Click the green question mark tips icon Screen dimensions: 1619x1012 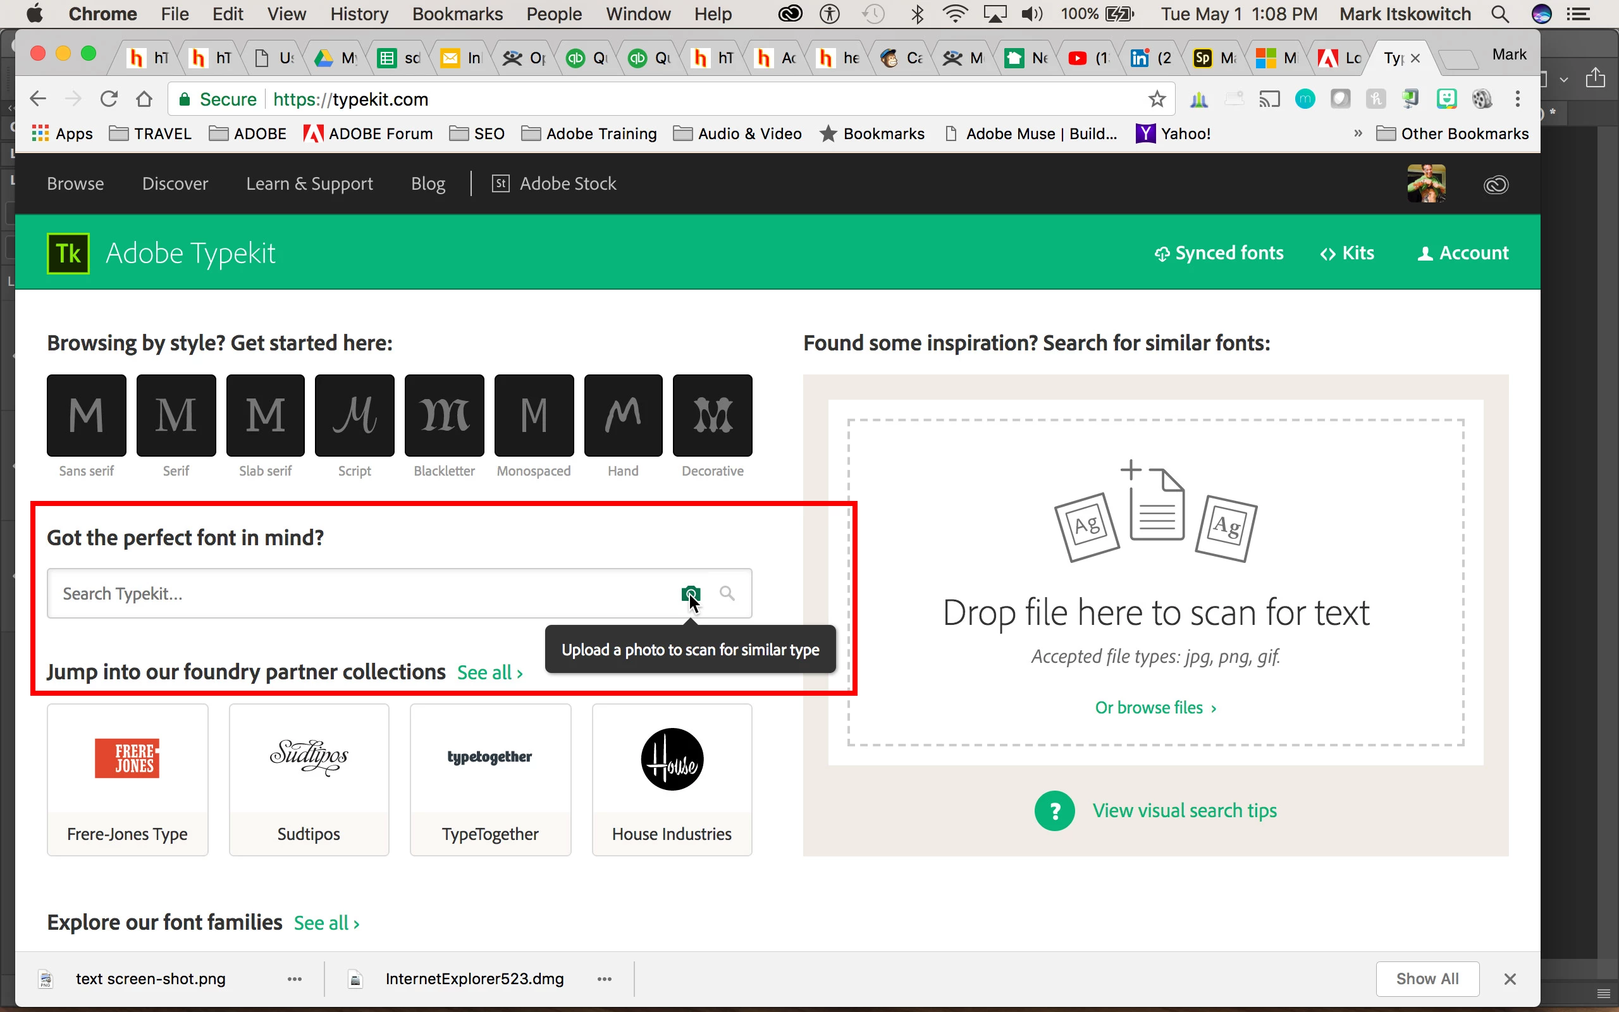coord(1054,810)
